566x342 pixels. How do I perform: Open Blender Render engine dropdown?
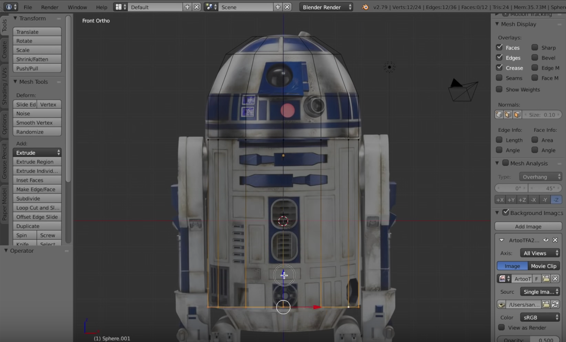coord(326,7)
